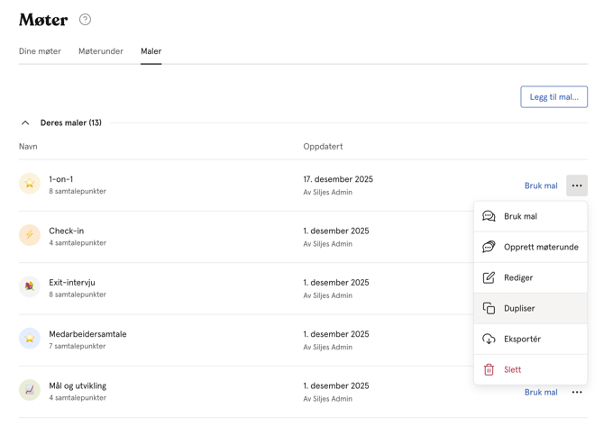The image size is (604, 426).
Task: Click the chart icon of Mål og utvikling
Action: (30, 390)
